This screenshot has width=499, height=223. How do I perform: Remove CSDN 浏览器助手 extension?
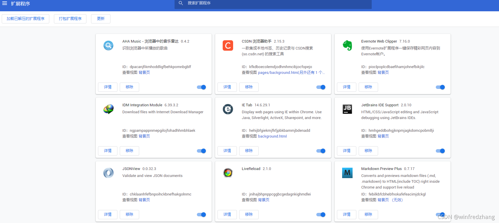coord(249,87)
